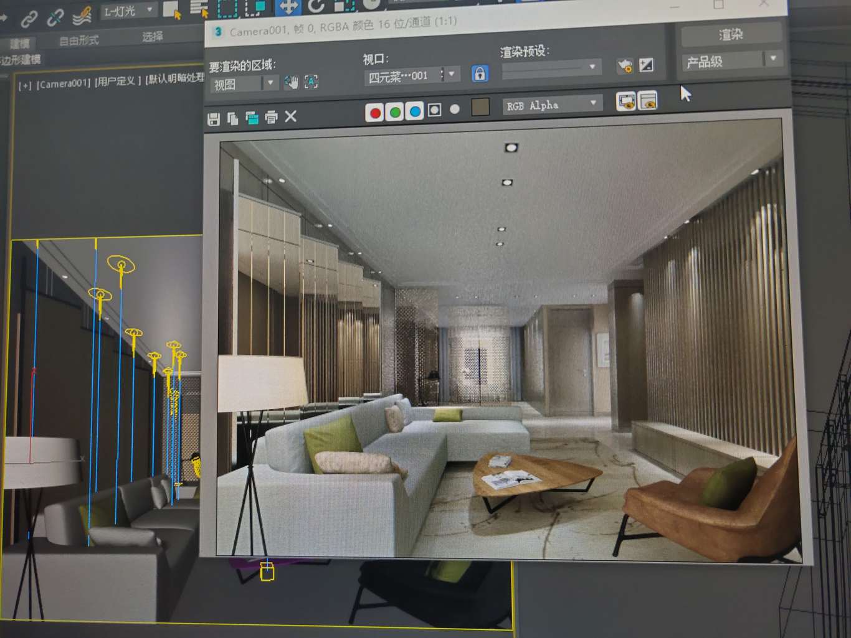The height and width of the screenshot is (638, 851).
Task: Open the [Camera001] viewport label menu
Action: (x=64, y=83)
